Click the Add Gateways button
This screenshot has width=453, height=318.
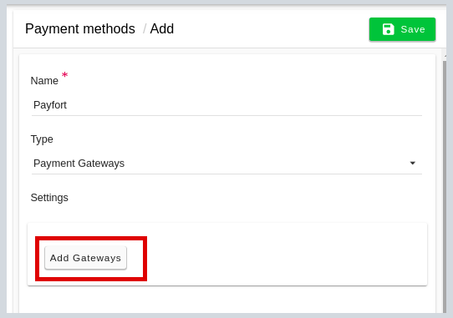pos(85,258)
